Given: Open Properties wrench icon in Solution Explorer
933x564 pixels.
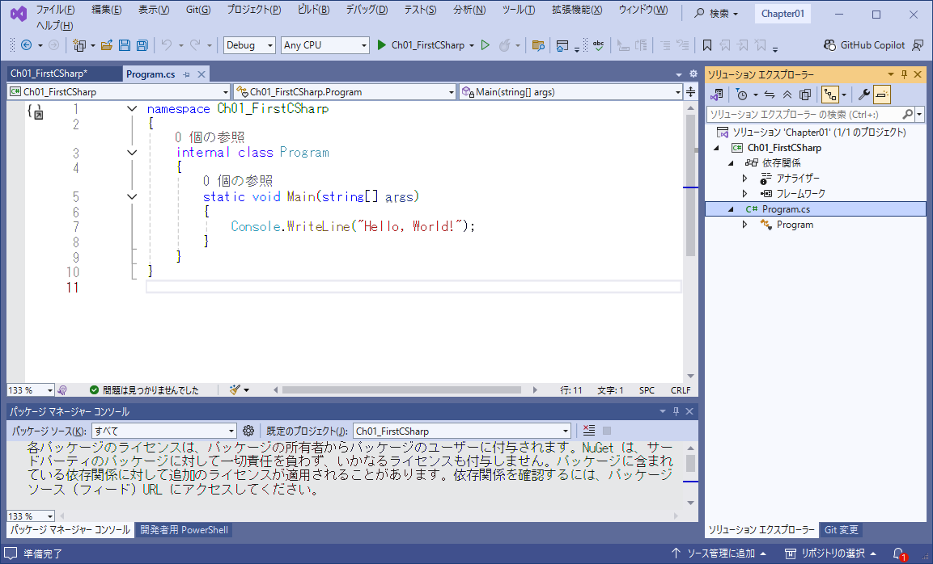Looking at the screenshot, I should 864,95.
